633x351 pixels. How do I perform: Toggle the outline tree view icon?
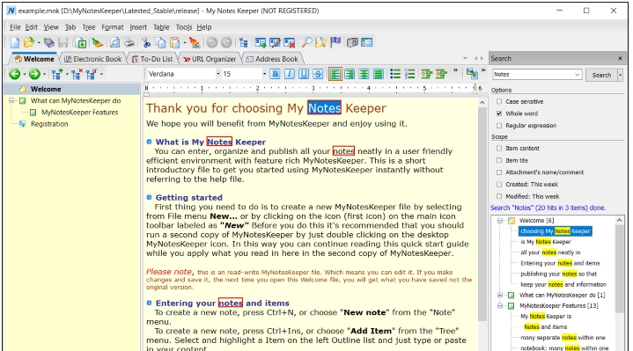[x=244, y=42]
